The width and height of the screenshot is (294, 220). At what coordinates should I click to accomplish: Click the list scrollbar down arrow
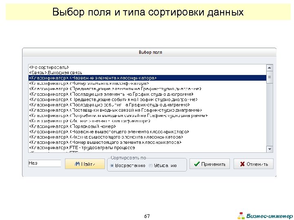point(269,149)
